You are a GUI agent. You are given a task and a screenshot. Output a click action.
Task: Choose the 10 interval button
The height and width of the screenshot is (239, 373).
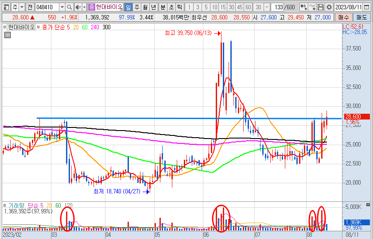tap(214, 7)
